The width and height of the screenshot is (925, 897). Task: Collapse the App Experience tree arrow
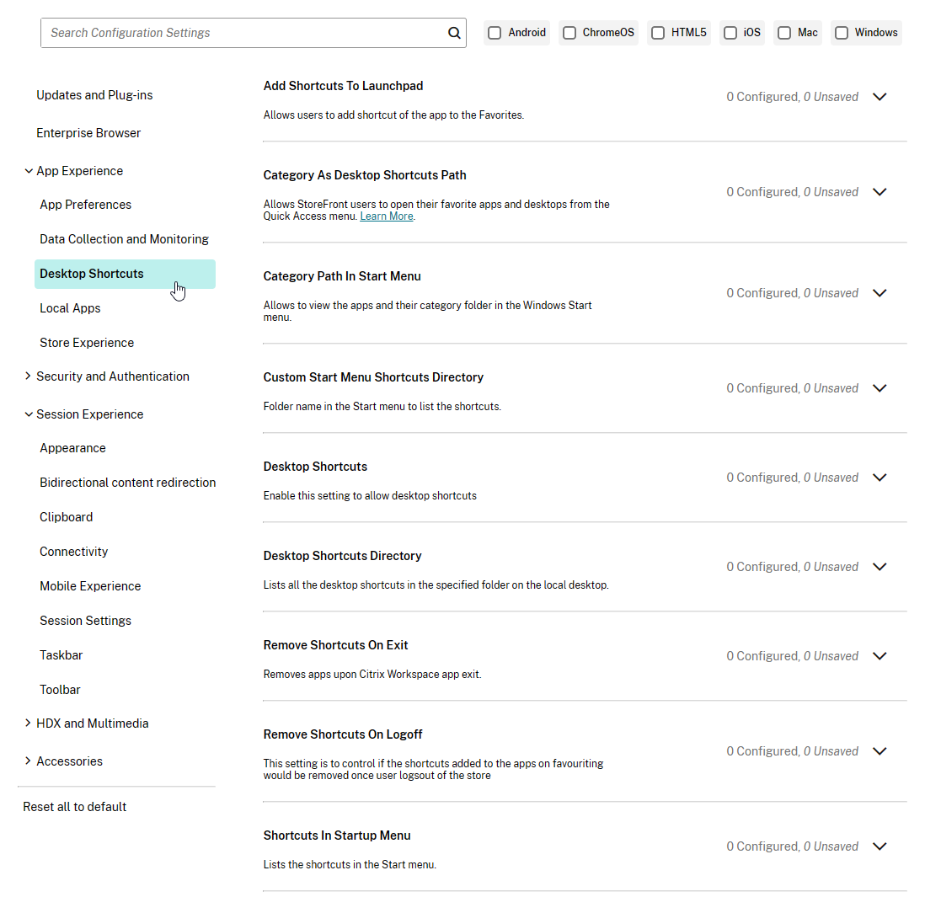point(29,171)
